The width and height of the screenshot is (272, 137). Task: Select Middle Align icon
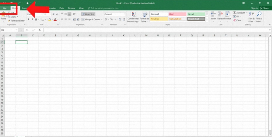tap(65, 14)
